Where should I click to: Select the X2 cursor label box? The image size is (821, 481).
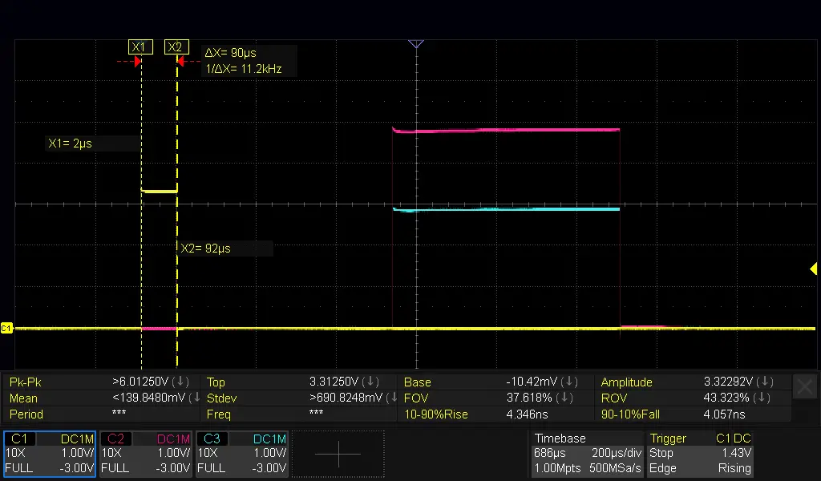click(x=176, y=47)
